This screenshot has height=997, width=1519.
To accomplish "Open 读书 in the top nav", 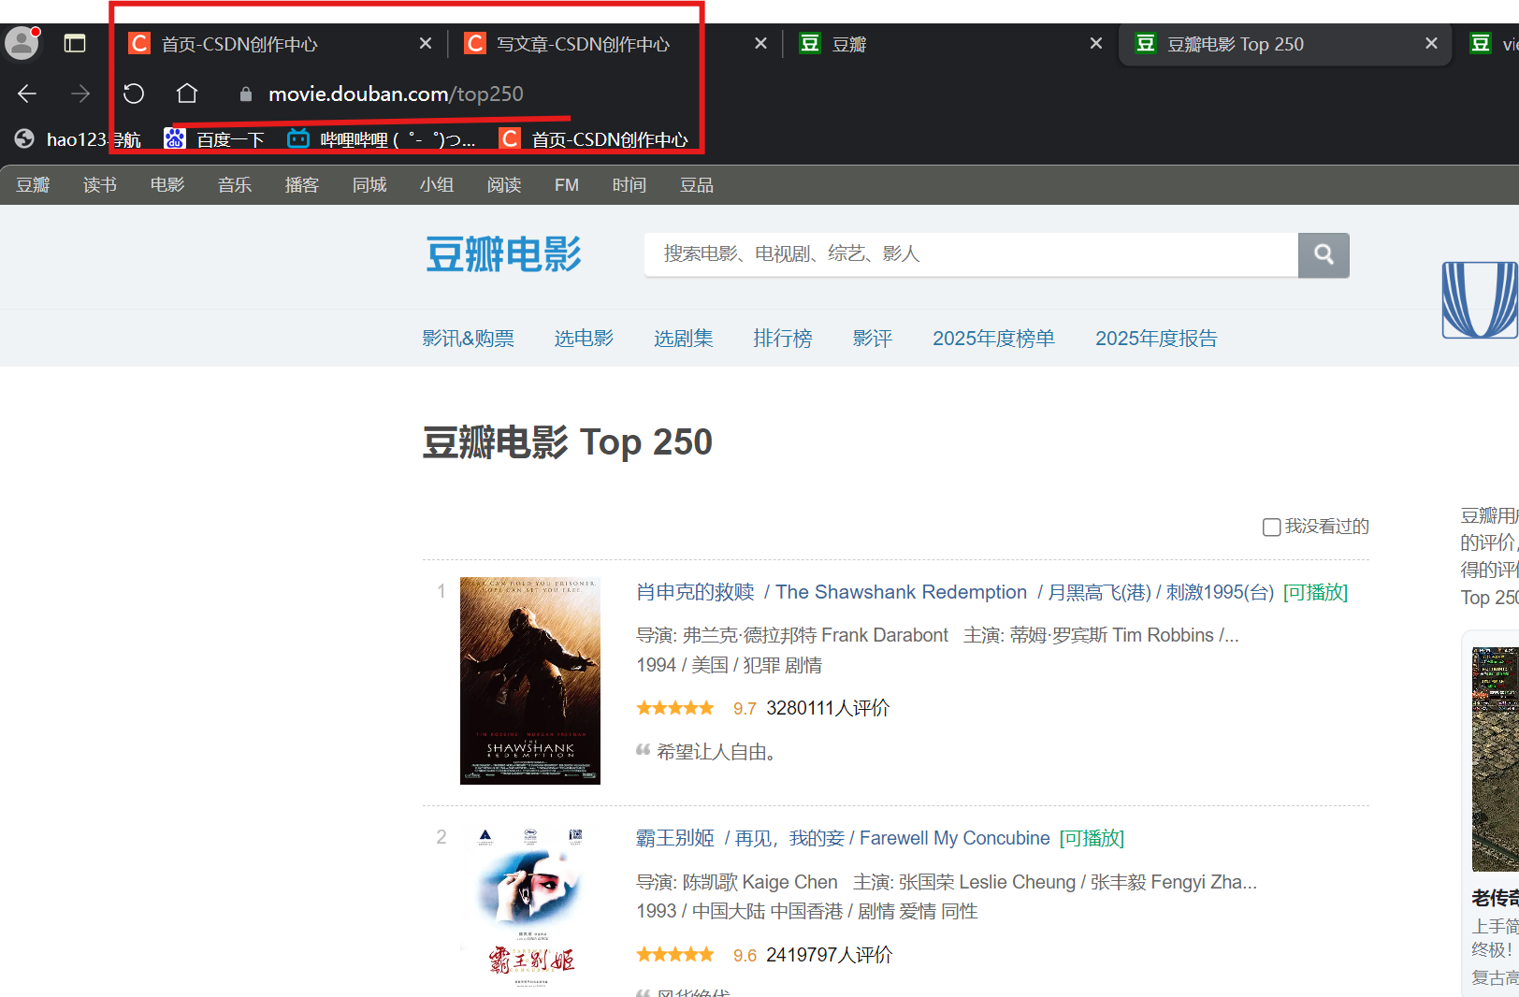I will [x=100, y=185].
